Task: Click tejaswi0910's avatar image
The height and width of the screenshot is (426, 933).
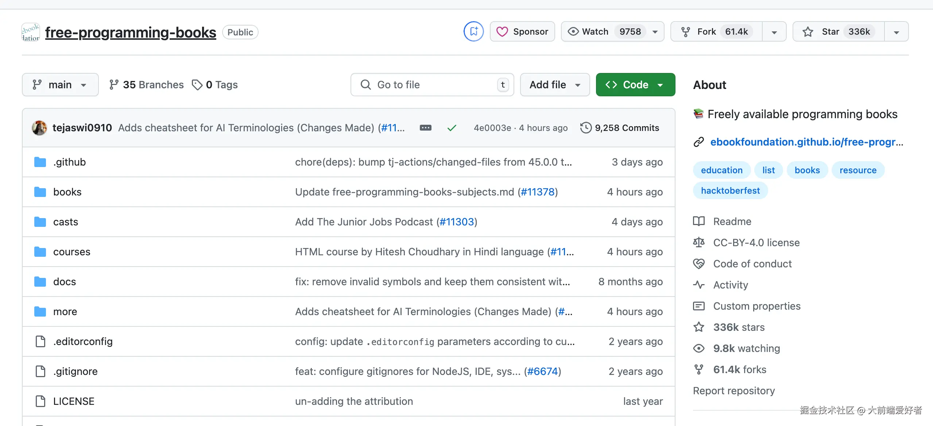Action: (39, 128)
